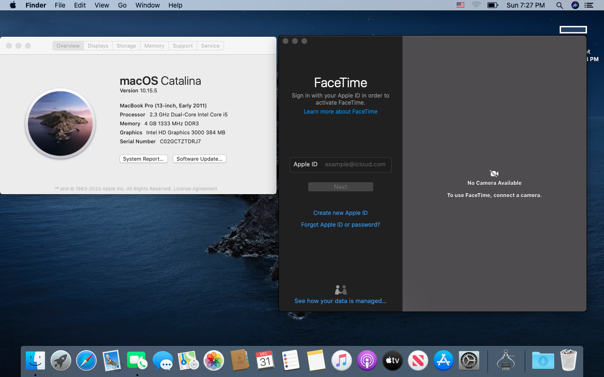Click Processor 2.3 GHz Dual-Core text
Screen dimensions: 604x377
(174, 115)
